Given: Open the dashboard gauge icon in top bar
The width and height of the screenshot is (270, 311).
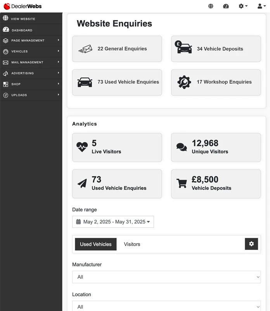Looking at the screenshot, I should click(x=226, y=6).
